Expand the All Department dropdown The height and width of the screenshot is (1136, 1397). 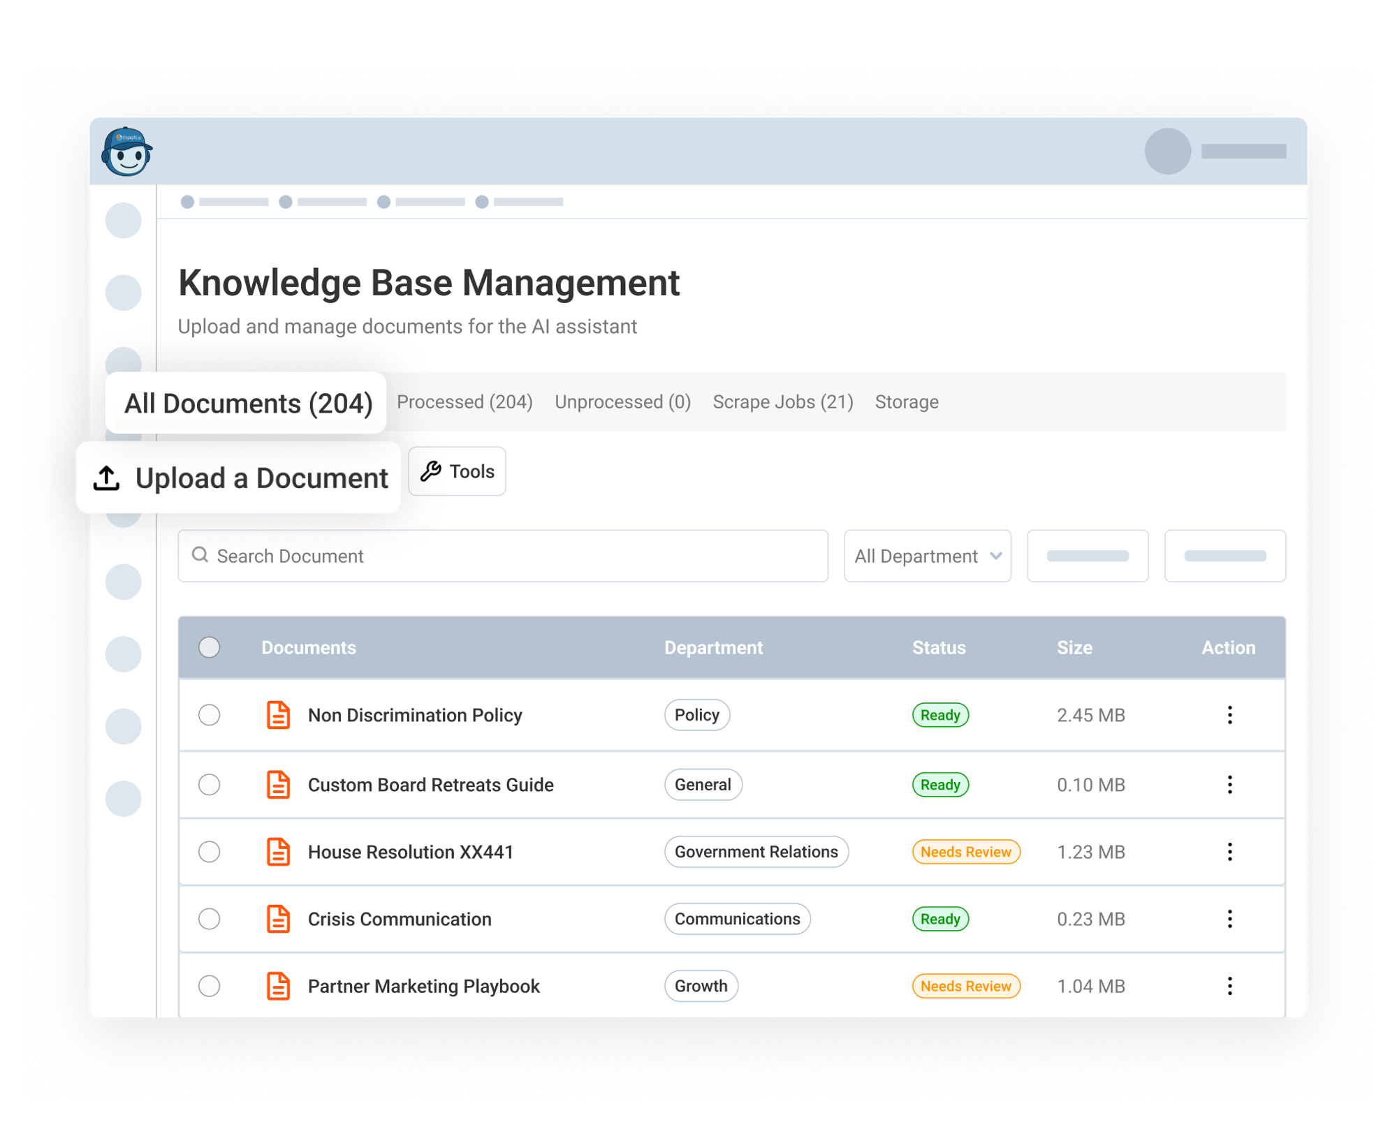[927, 556]
